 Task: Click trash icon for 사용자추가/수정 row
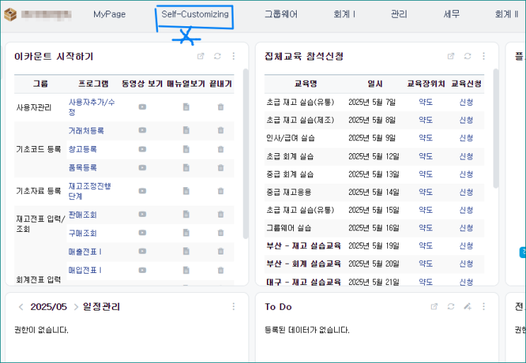coord(220,107)
